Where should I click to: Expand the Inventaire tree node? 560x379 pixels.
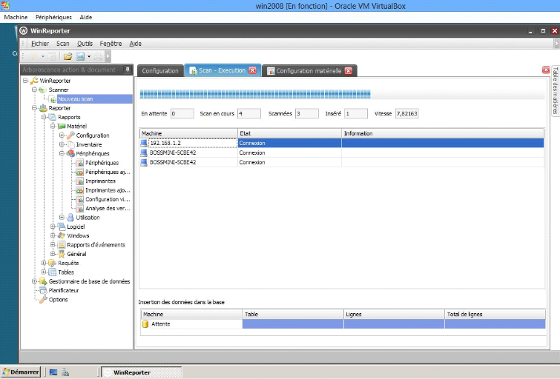coord(62,144)
